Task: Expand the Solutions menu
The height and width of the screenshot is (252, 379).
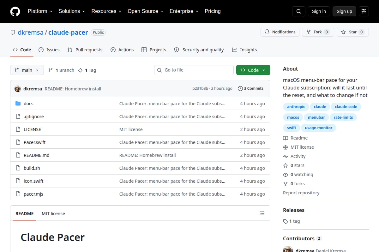Action: (72, 11)
